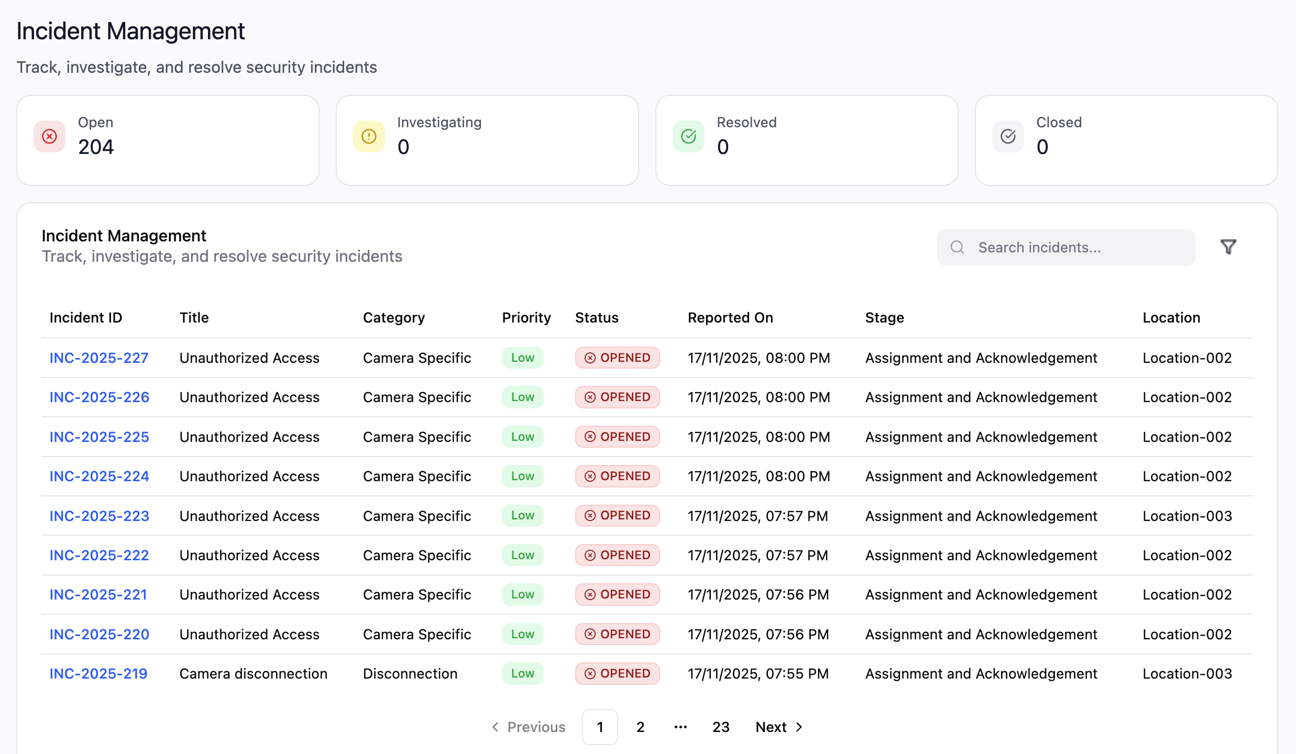Image resolution: width=1296 pixels, height=754 pixels.
Task: Click the search magnifier icon
Action: pos(957,247)
